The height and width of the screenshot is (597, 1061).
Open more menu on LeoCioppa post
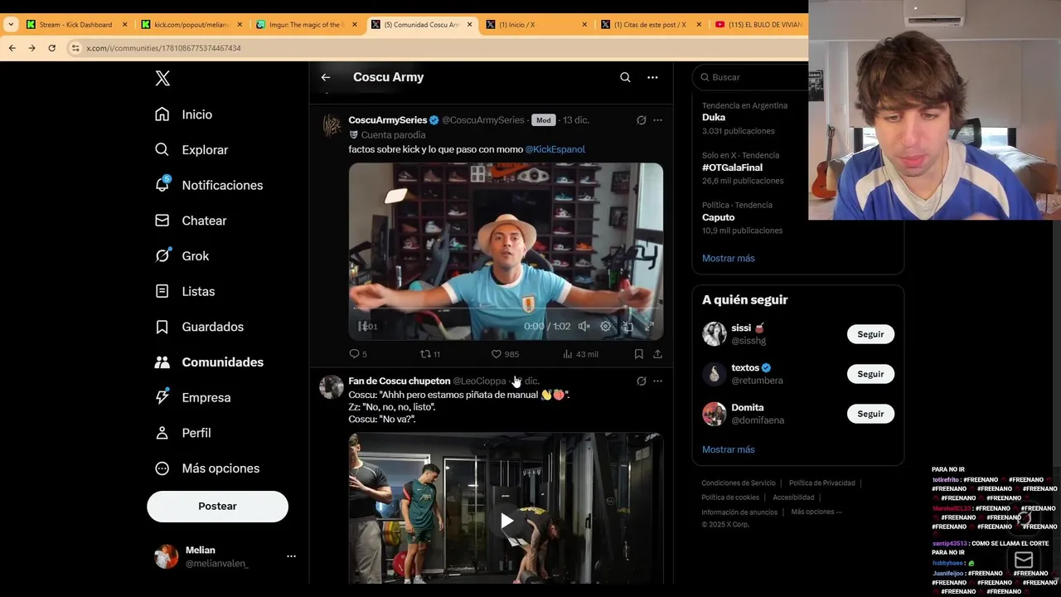pyautogui.click(x=657, y=381)
